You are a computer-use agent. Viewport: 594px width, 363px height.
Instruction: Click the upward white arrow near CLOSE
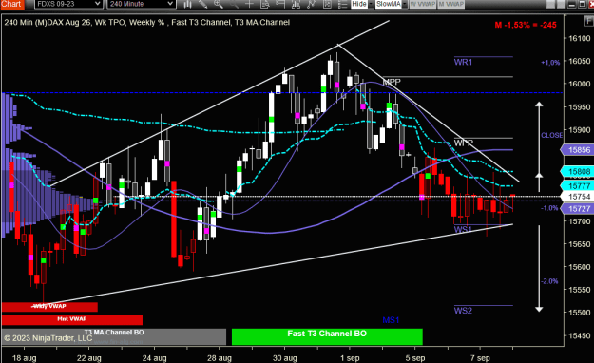coord(539,146)
